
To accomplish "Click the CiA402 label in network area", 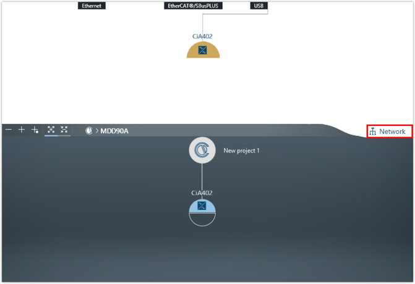I will point(202,36).
